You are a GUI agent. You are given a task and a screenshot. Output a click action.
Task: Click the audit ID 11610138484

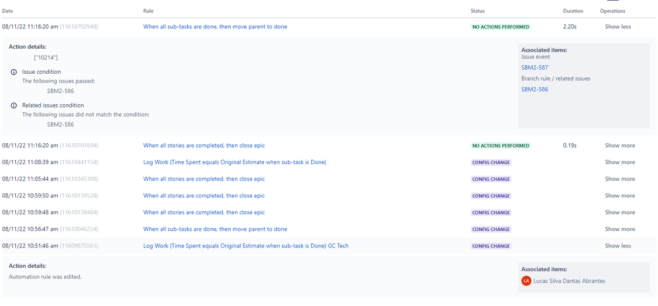(x=79, y=213)
